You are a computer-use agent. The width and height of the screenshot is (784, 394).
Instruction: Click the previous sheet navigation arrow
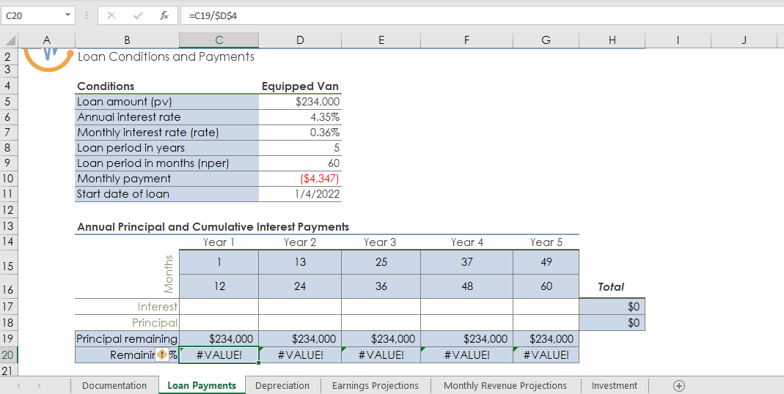18,385
